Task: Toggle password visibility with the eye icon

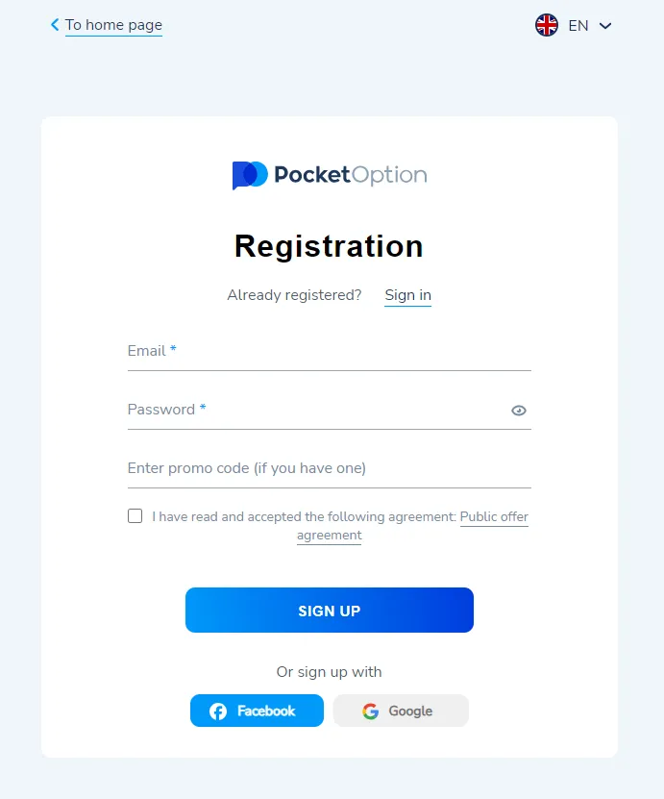Action: point(519,410)
